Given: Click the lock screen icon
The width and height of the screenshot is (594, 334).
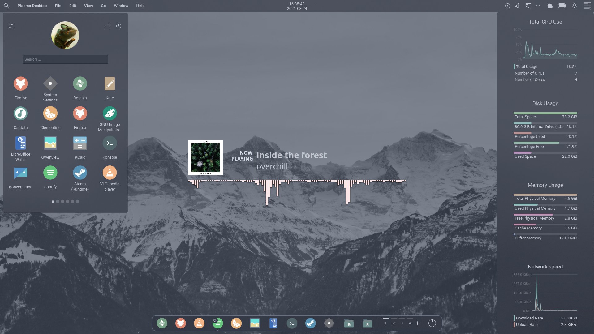Looking at the screenshot, I should [x=108, y=26].
